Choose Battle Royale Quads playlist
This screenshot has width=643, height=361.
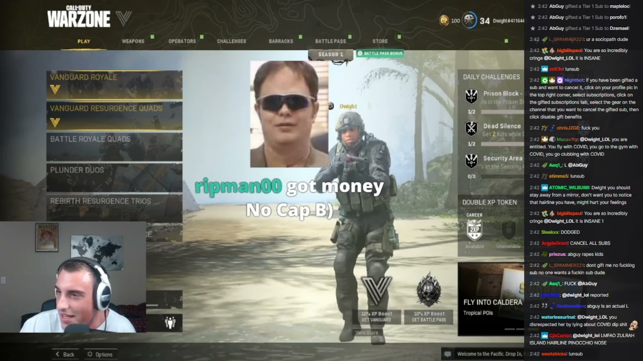coord(115,146)
